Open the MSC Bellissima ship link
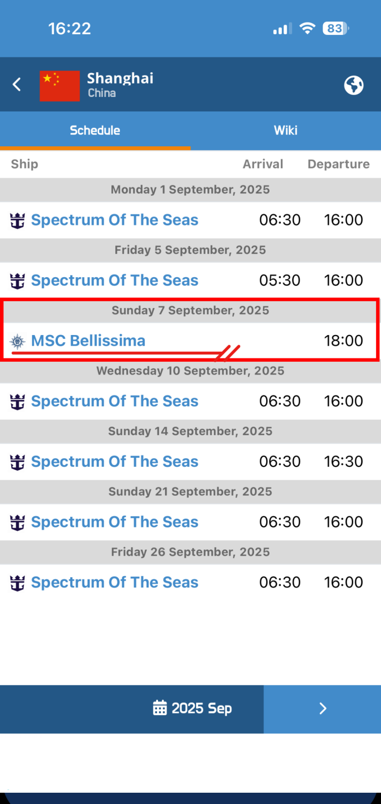 (x=88, y=340)
